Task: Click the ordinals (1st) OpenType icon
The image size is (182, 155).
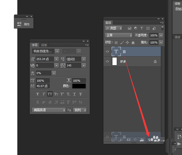Action: (x=74, y=102)
